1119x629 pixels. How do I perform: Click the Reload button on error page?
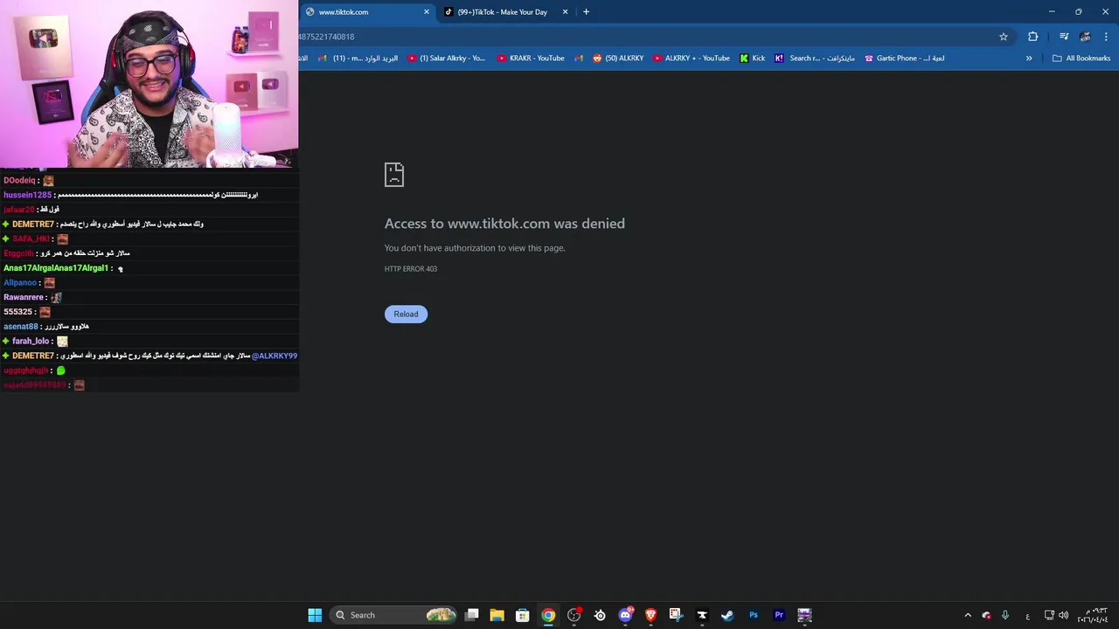click(x=406, y=314)
